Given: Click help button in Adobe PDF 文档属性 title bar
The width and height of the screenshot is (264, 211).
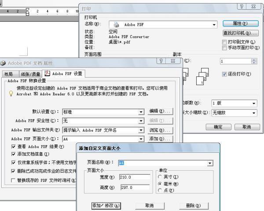Looking at the screenshot, I should point(161,61).
